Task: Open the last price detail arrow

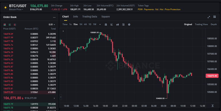Action: click(x=54, y=98)
